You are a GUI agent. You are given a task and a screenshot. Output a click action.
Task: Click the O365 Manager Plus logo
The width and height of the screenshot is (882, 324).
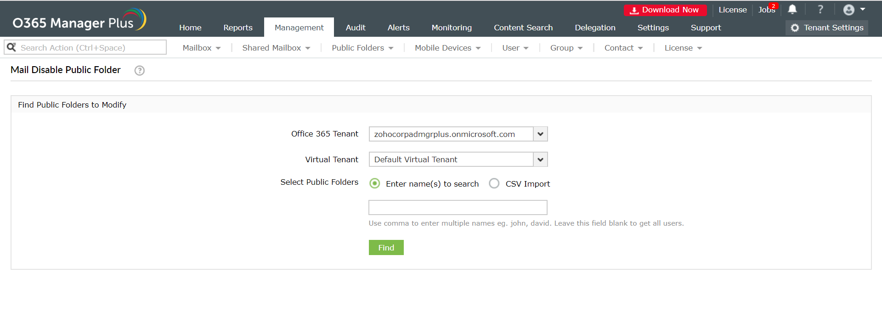(79, 20)
